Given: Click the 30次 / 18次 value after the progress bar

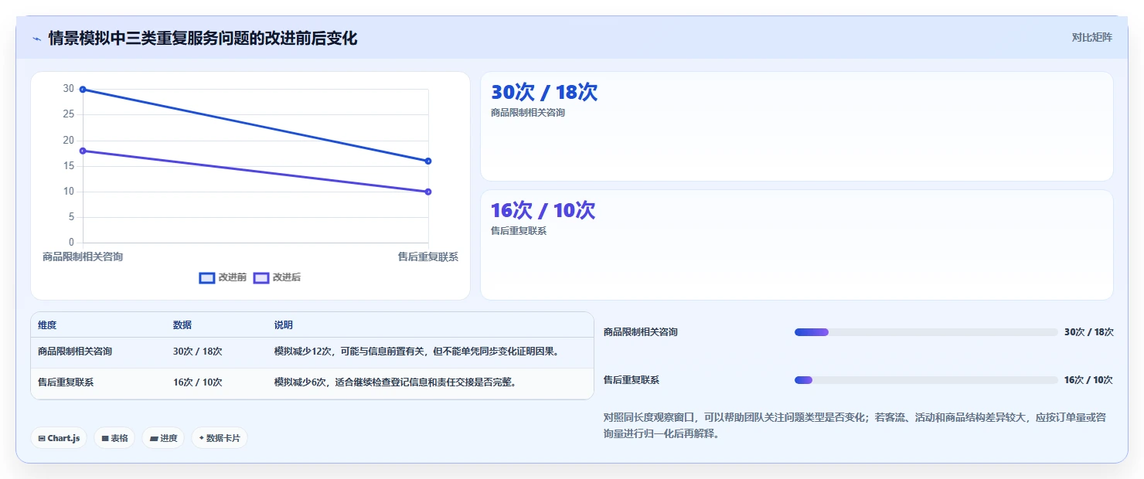Looking at the screenshot, I should (1089, 332).
